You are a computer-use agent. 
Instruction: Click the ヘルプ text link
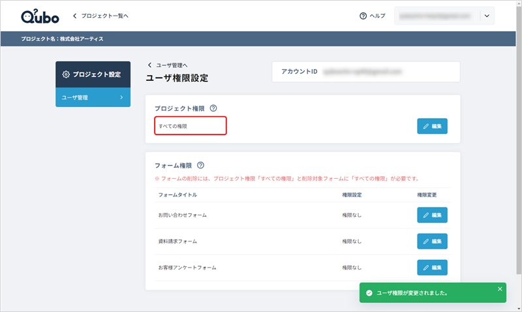(x=377, y=16)
